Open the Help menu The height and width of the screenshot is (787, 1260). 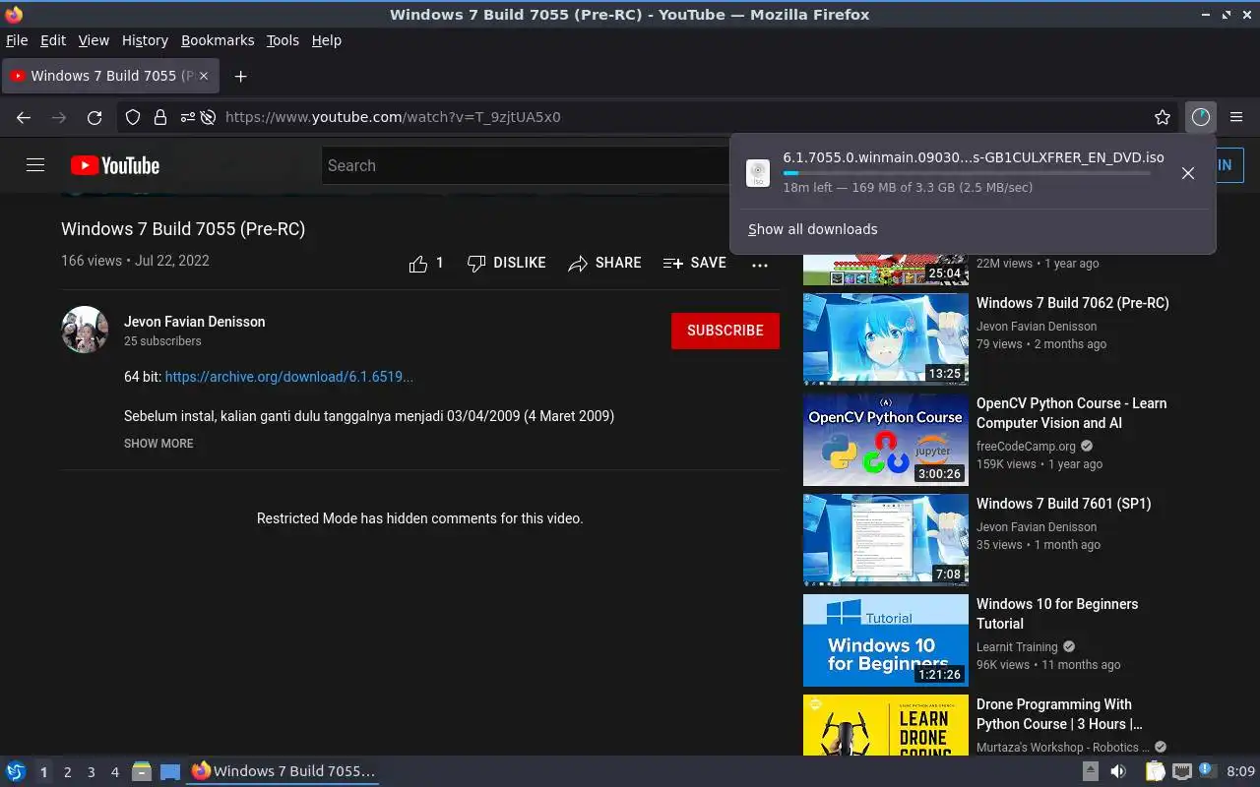pos(326,40)
